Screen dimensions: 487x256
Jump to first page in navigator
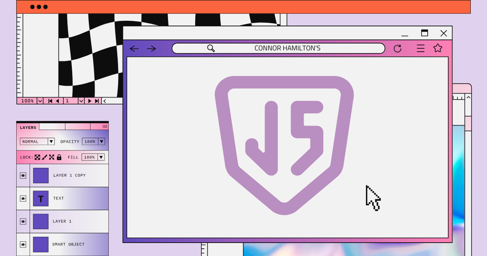[50, 101]
